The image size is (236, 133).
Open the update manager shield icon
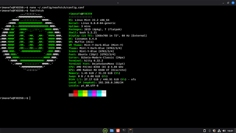point(214,131)
